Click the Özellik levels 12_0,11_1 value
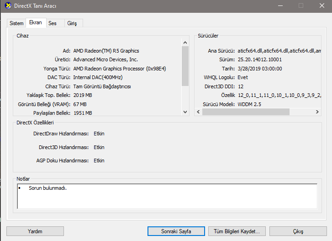332x241 pixels. pyautogui.click(x=279, y=96)
